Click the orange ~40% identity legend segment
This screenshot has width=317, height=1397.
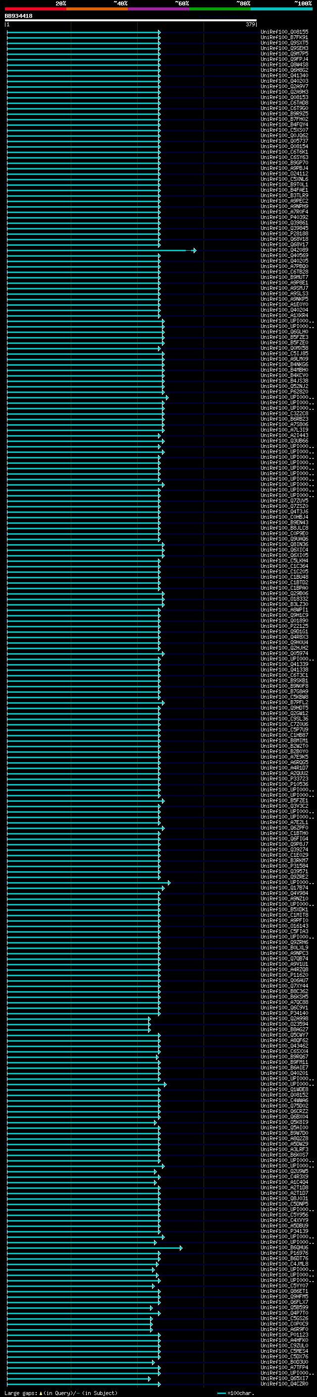(97, 9)
